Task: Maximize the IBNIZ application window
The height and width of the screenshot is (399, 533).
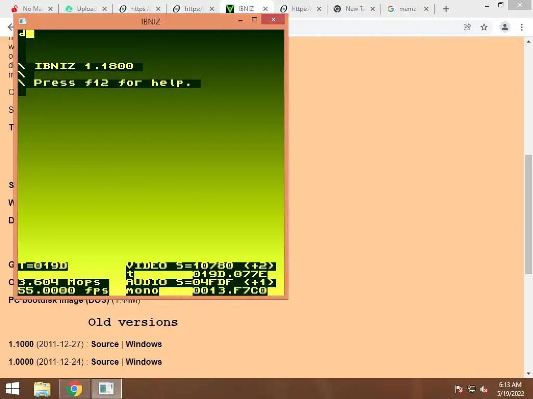Action: click(x=254, y=20)
